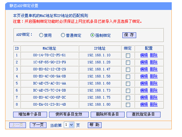The width and height of the screenshot is (182, 137).
Task: Open the current page number dropdown
Action: pos(69,125)
